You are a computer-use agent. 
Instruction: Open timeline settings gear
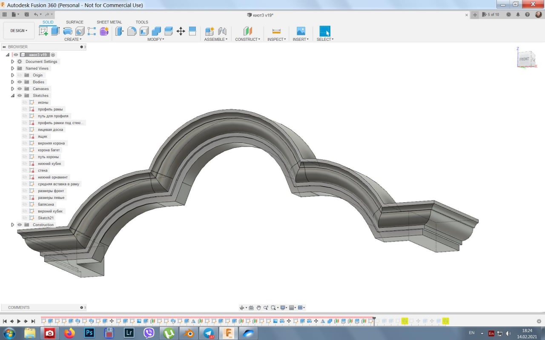[x=539, y=321]
